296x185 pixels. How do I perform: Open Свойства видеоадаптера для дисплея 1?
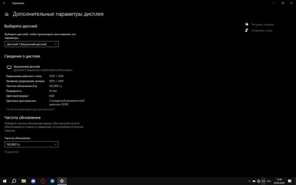[x=30, y=109]
